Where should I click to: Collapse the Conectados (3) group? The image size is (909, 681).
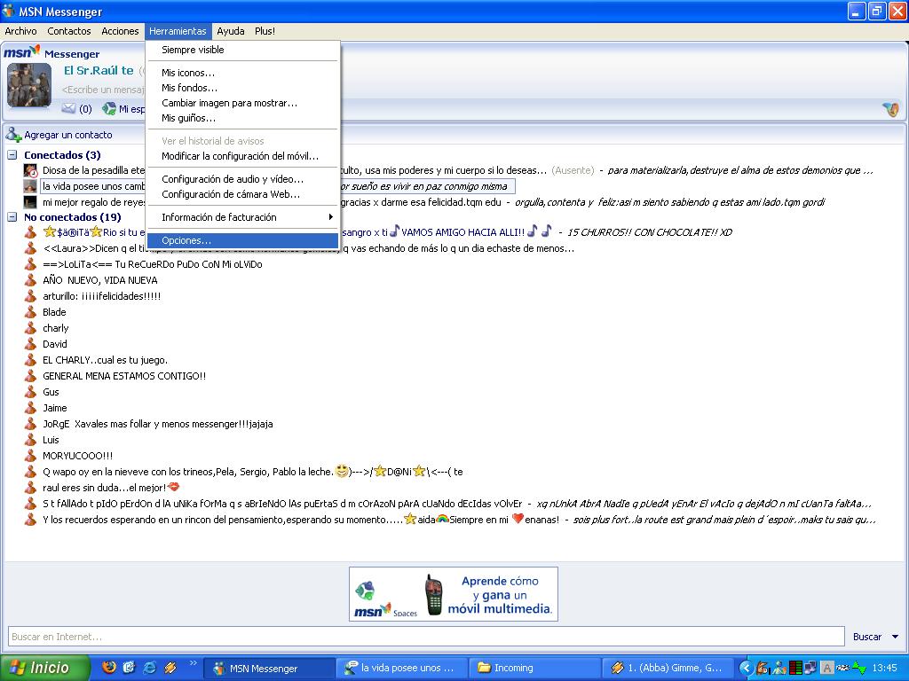coord(12,155)
